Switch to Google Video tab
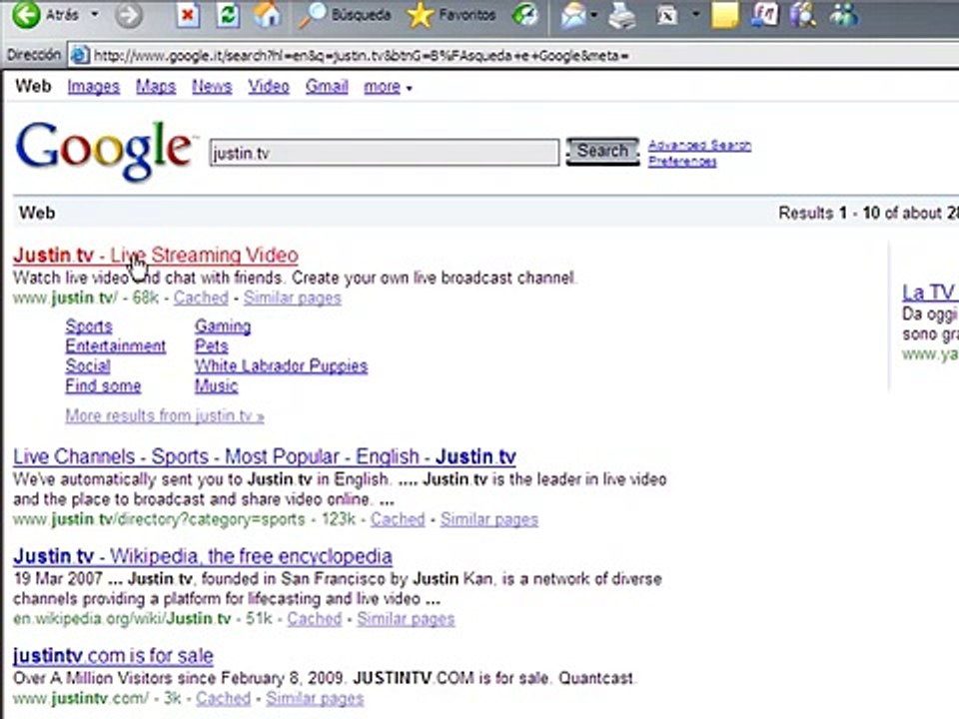The image size is (959, 719). (269, 87)
